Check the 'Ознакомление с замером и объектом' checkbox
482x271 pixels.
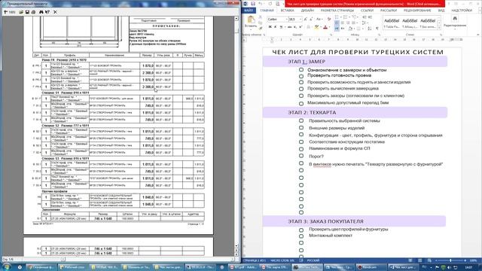(x=301, y=70)
